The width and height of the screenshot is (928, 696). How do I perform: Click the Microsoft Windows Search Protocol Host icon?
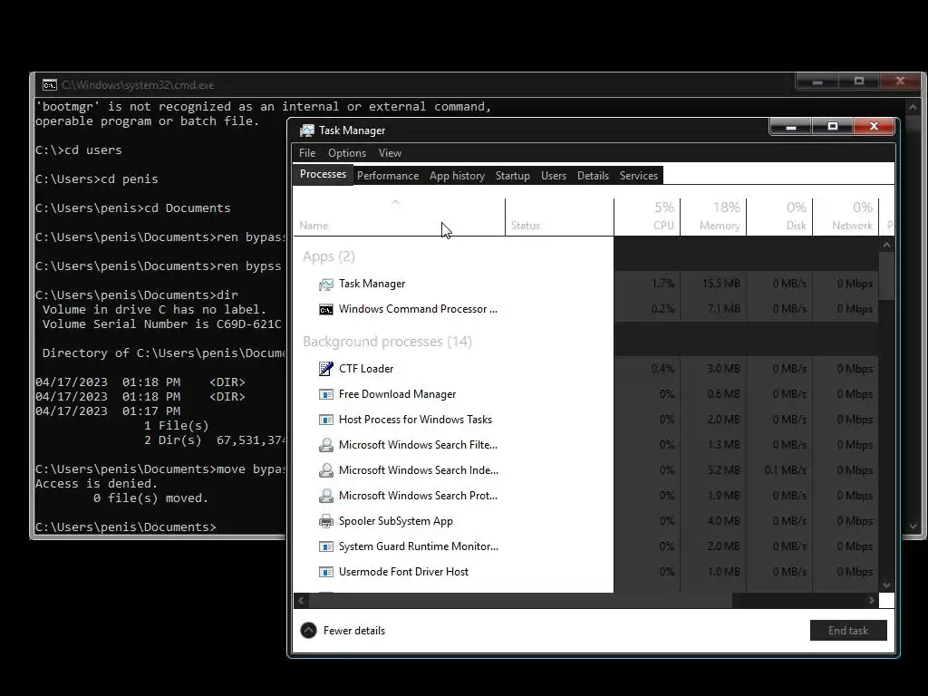(325, 496)
